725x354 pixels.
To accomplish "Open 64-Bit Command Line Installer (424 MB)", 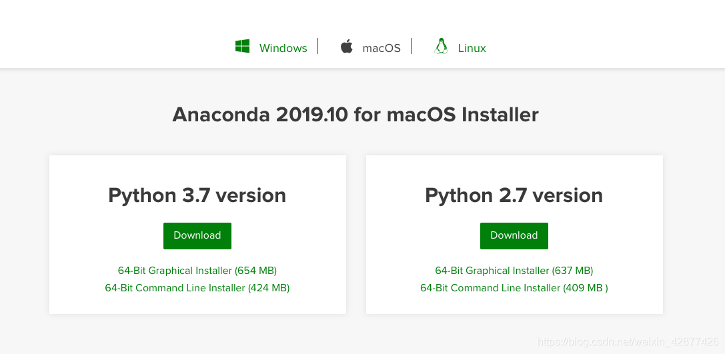I will click(x=197, y=288).
